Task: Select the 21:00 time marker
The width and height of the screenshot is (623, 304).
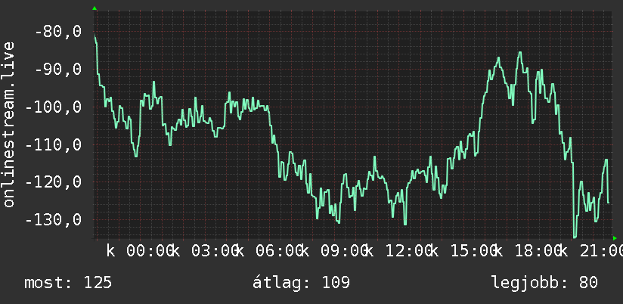Action: (x=602, y=251)
